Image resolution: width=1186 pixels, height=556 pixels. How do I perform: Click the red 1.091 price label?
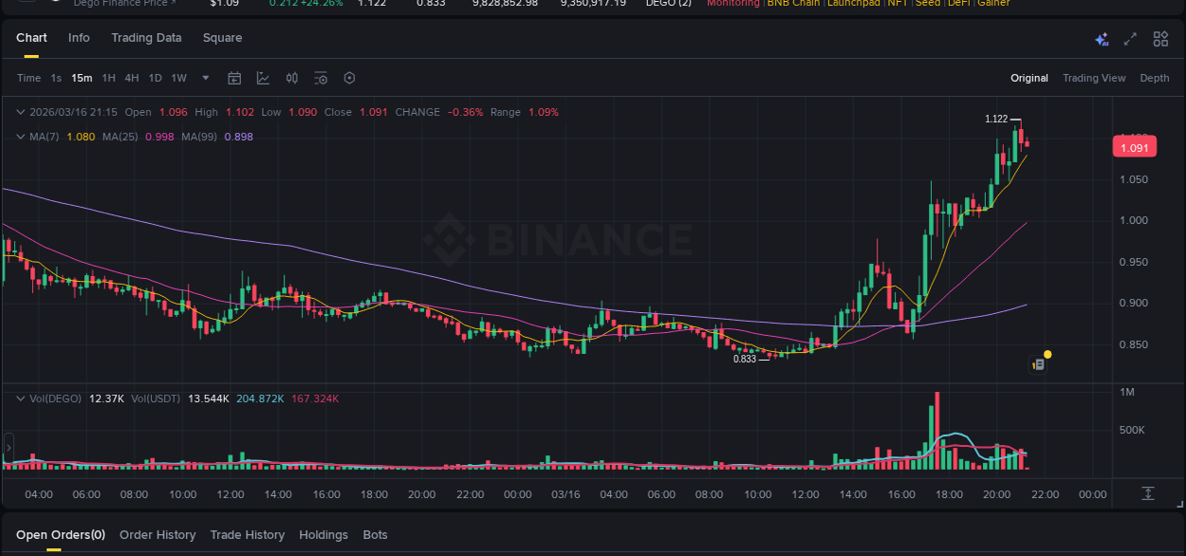pyautogui.click(x=1134, y=146)
